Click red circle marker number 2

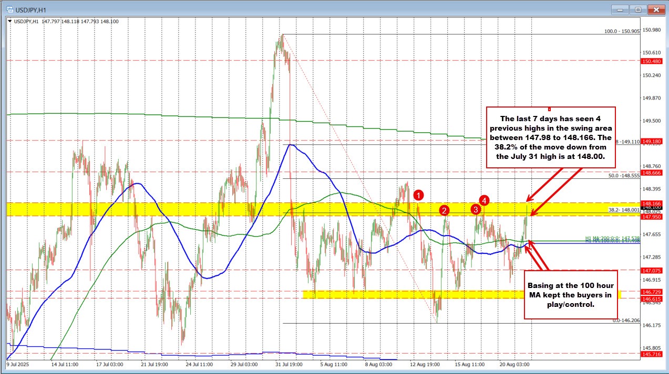[445, 210]
